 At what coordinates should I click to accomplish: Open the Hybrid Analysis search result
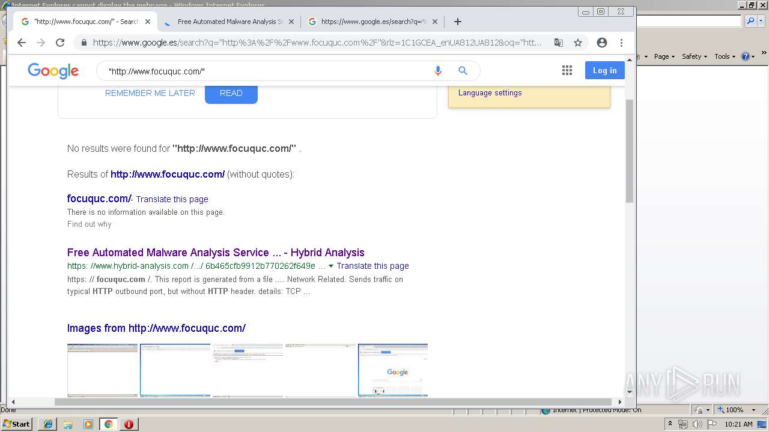(216, 253)
